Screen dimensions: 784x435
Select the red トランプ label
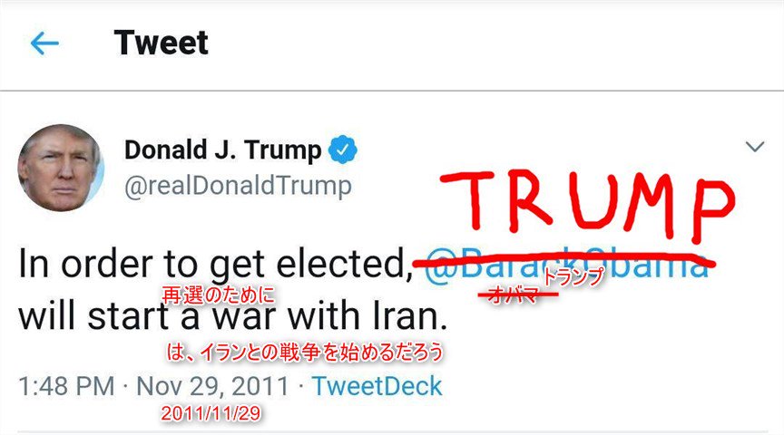[573, 276]
